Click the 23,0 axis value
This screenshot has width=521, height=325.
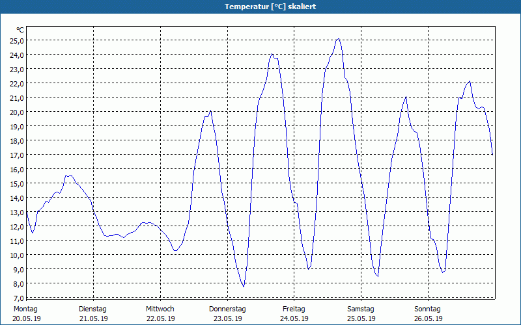tap(17, 70)
